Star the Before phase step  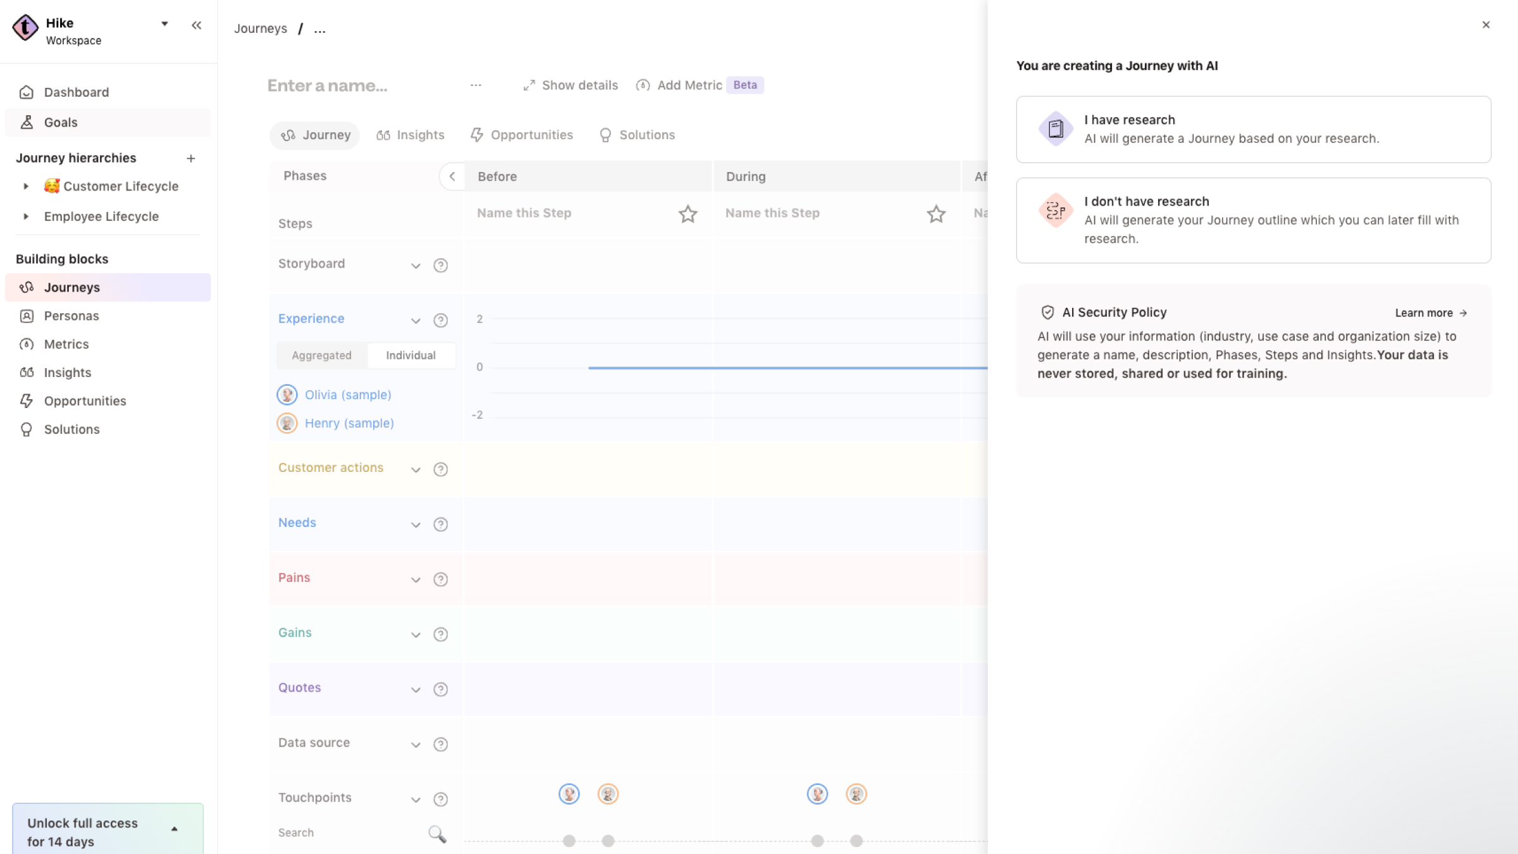tap(688, 214)
